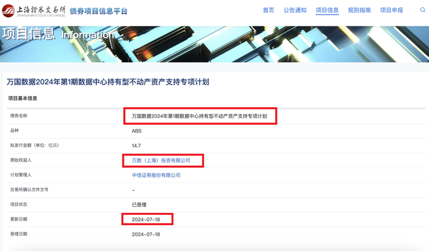The height and width of the screenshot is (251, 429).
Task: Click the 债券名称 row label
Action: tap(18, 116)
